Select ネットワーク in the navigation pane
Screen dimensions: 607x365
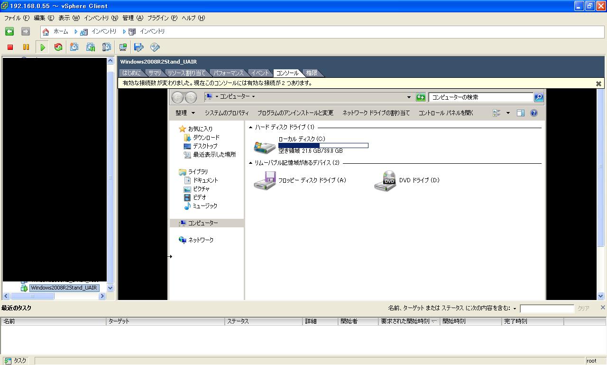pos(201,240)
